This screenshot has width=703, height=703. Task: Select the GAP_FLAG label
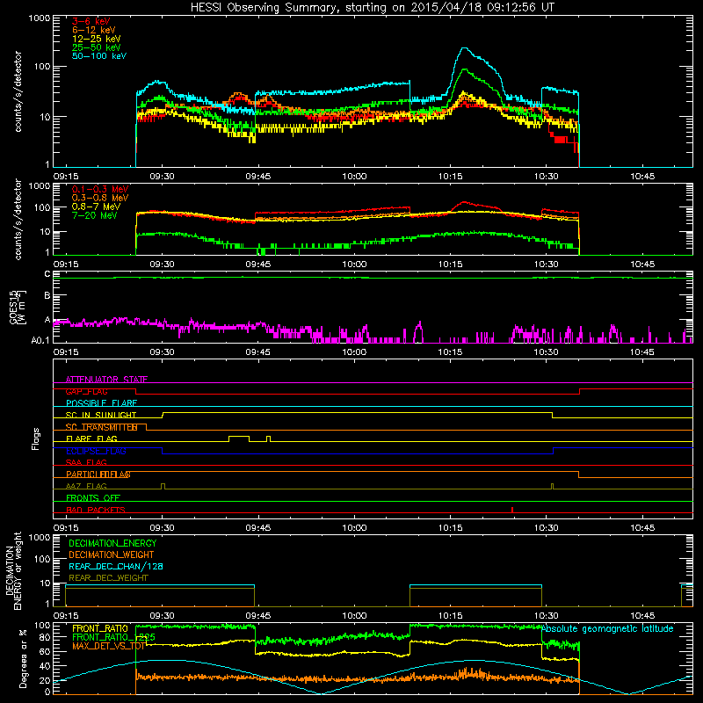click(x=86, y=391)
